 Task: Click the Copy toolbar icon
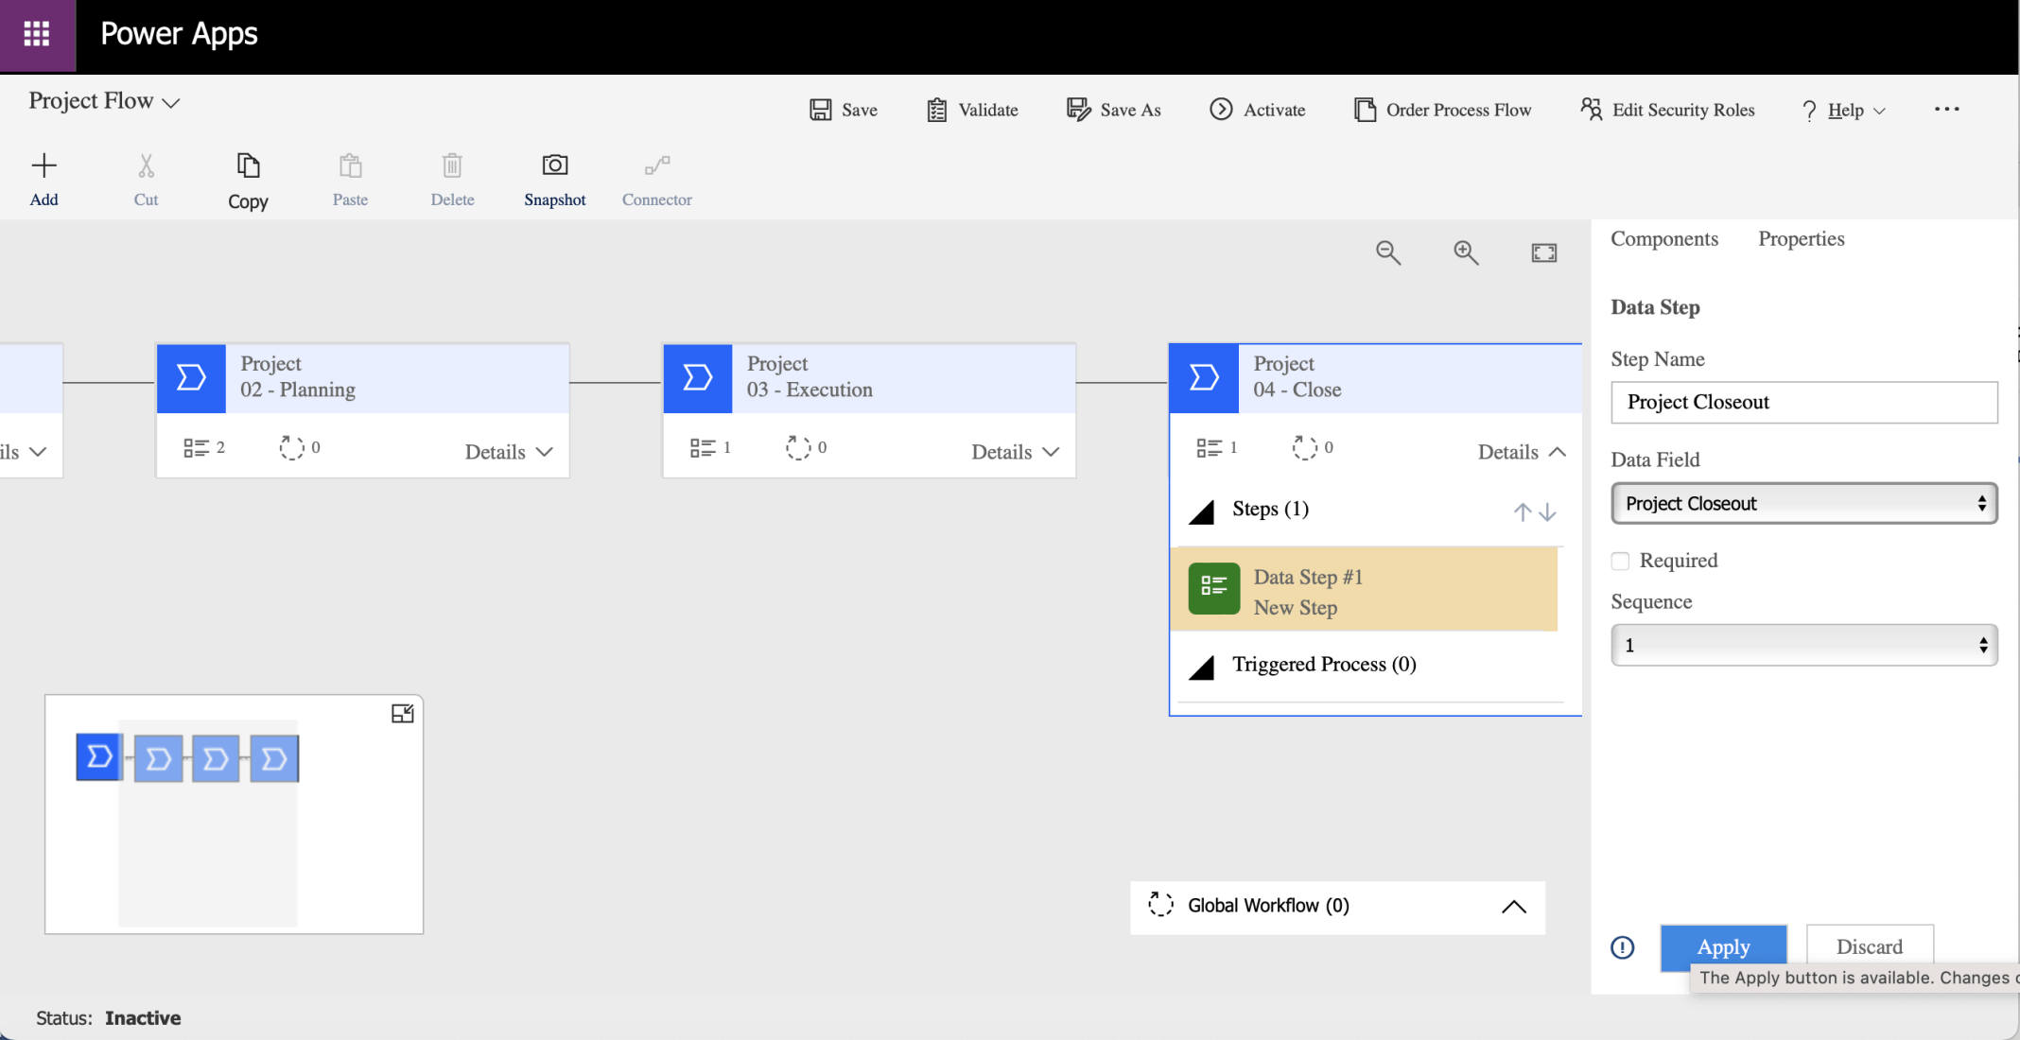(x=248, y=165)
